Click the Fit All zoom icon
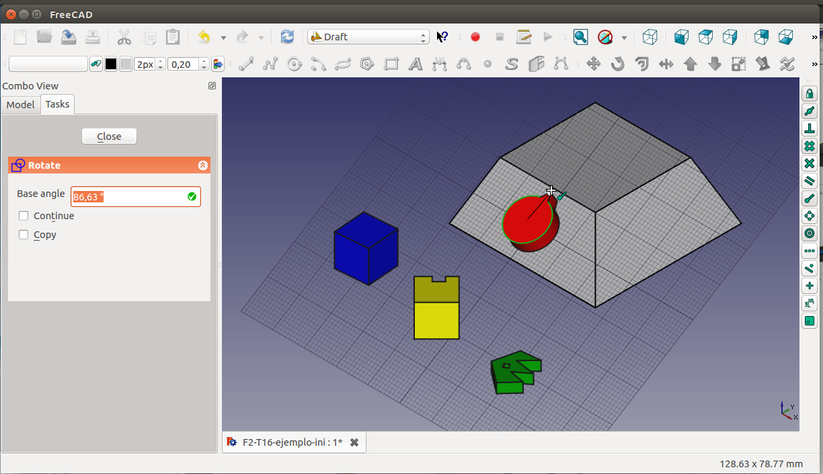Screen dimensions: 823x474 580,37
